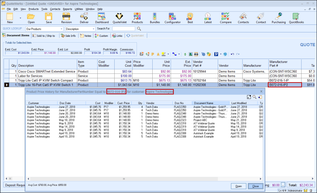Click the Open button in price history popup

click(239, 186)
